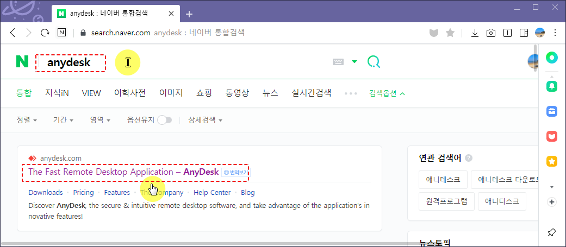Close the anydesk 네이버 통합검색 tab

[x=171, y=14]
